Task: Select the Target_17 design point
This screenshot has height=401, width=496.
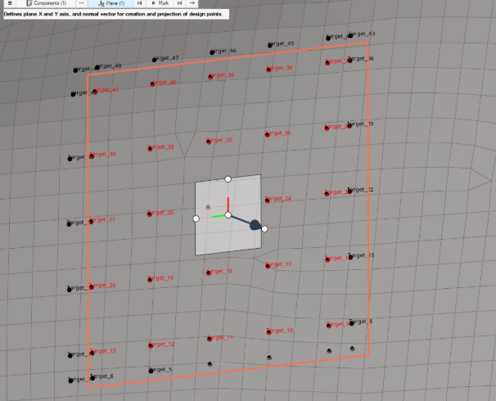Action: tap(268, 266)
